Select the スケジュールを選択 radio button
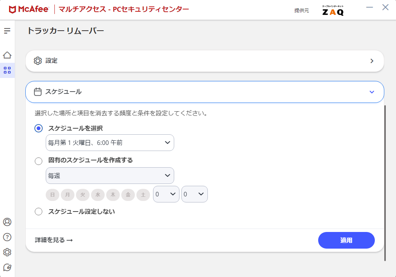 pos(39,128)
